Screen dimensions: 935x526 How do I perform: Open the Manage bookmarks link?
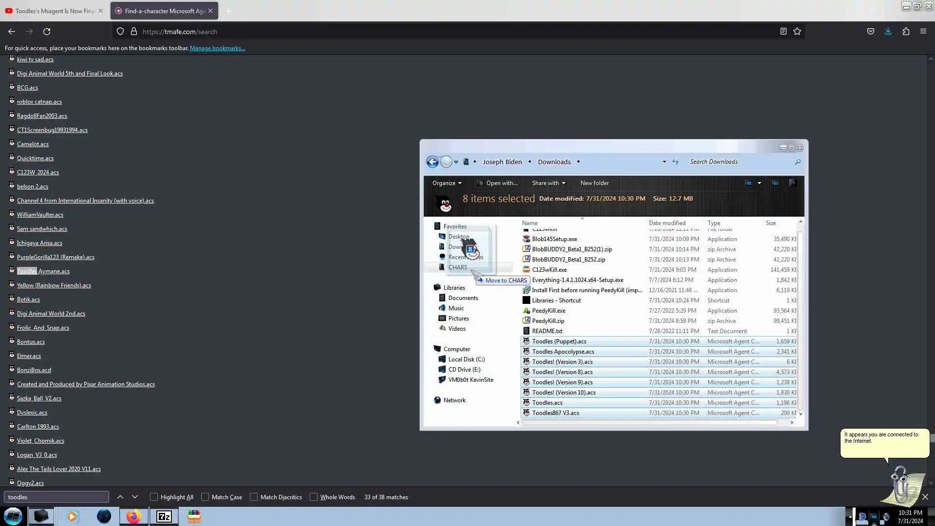pos(217,48)
